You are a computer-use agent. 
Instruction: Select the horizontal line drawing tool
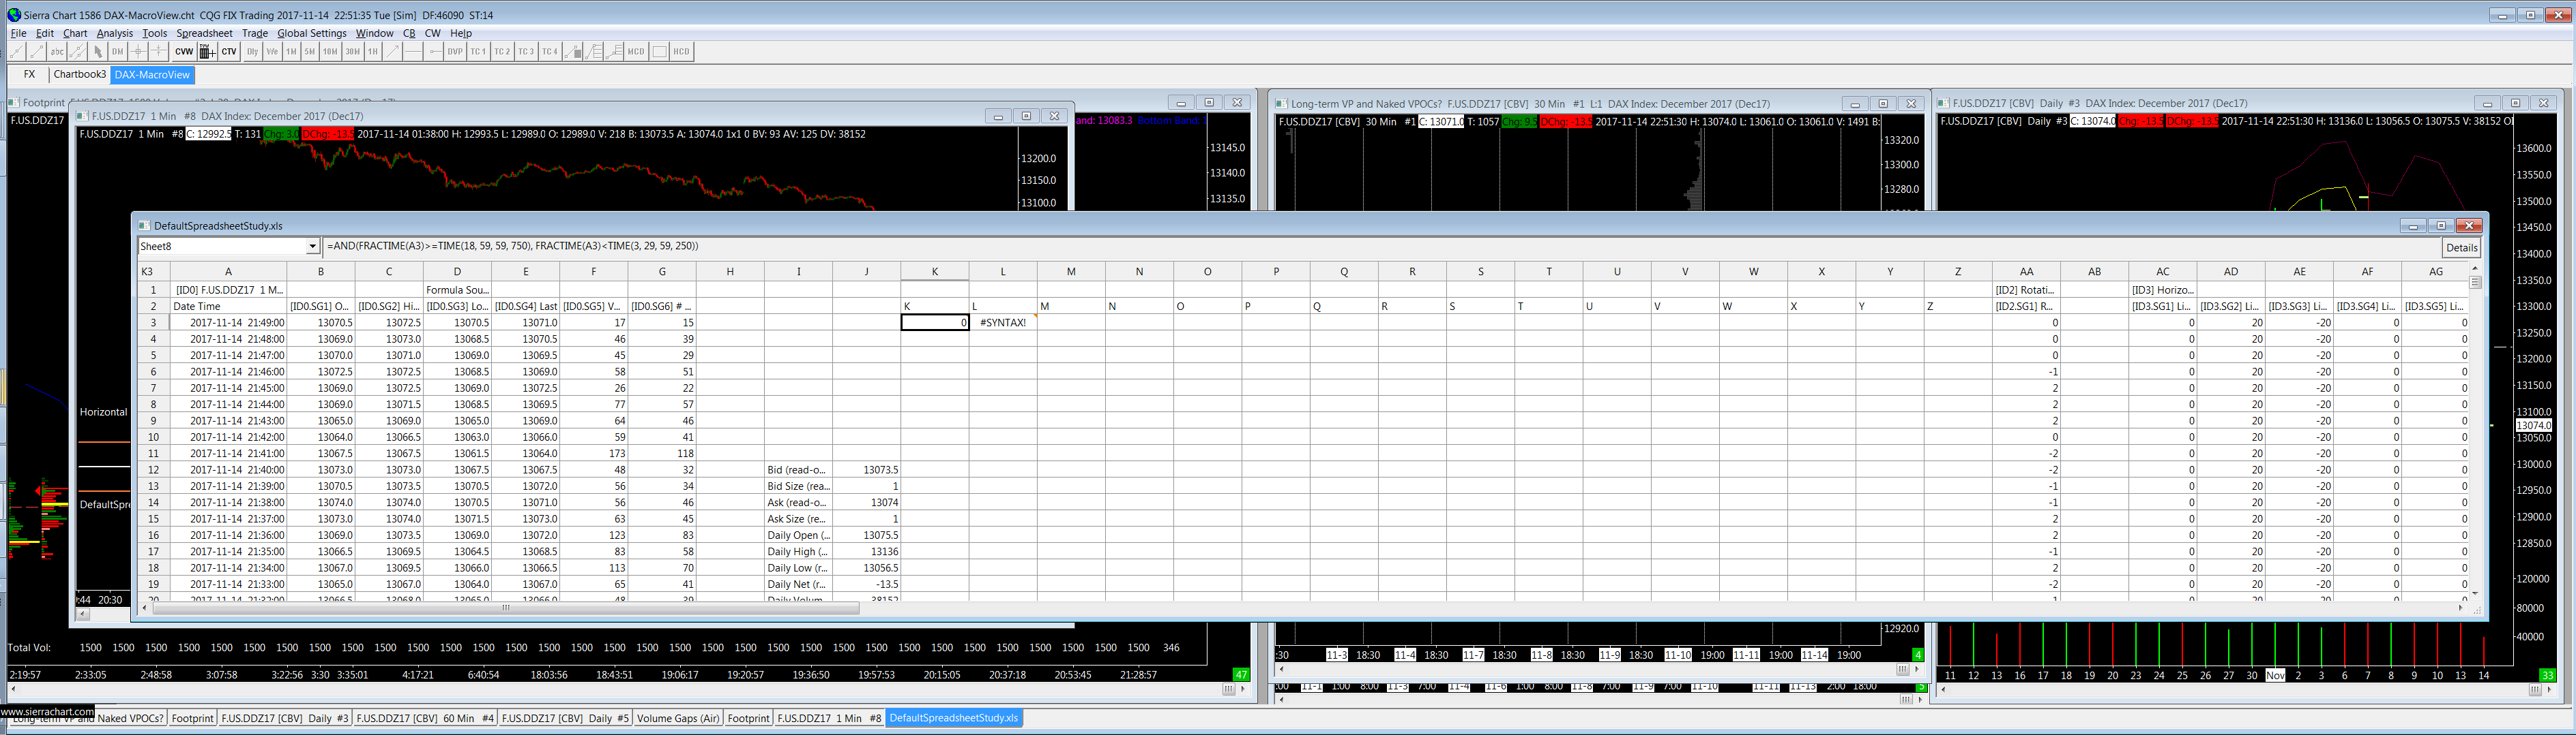tap(413, 52)
